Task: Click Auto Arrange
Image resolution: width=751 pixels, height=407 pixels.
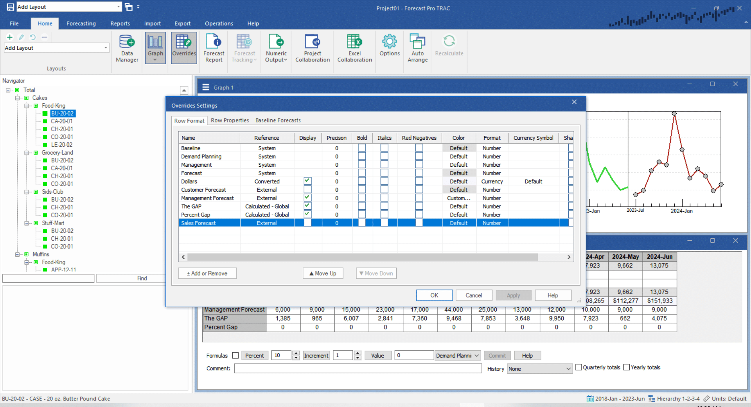Action: [417, 47]
